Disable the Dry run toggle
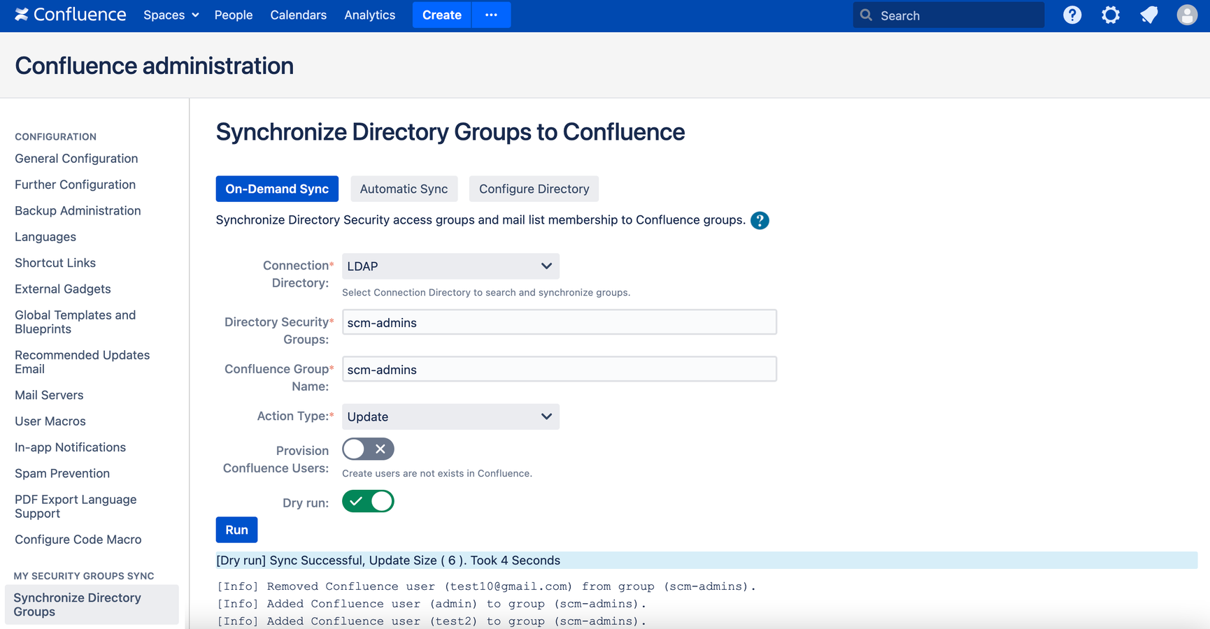Image resolution: width=1210 pixels, height=629 pixels. [368, 501]
